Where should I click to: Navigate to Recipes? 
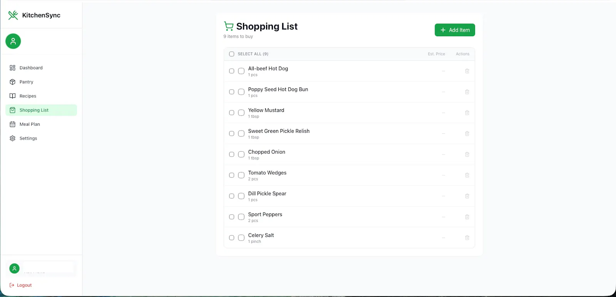tap(41, 96)
